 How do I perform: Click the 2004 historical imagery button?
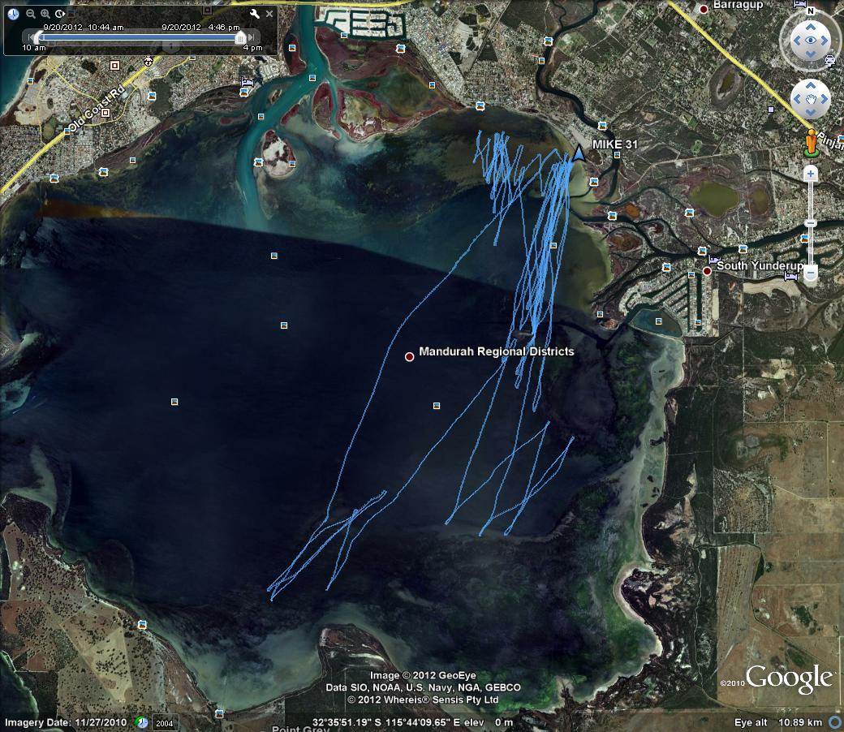click(165, 722)
